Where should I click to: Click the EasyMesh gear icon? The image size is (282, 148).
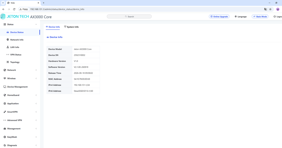coord(5,137)
